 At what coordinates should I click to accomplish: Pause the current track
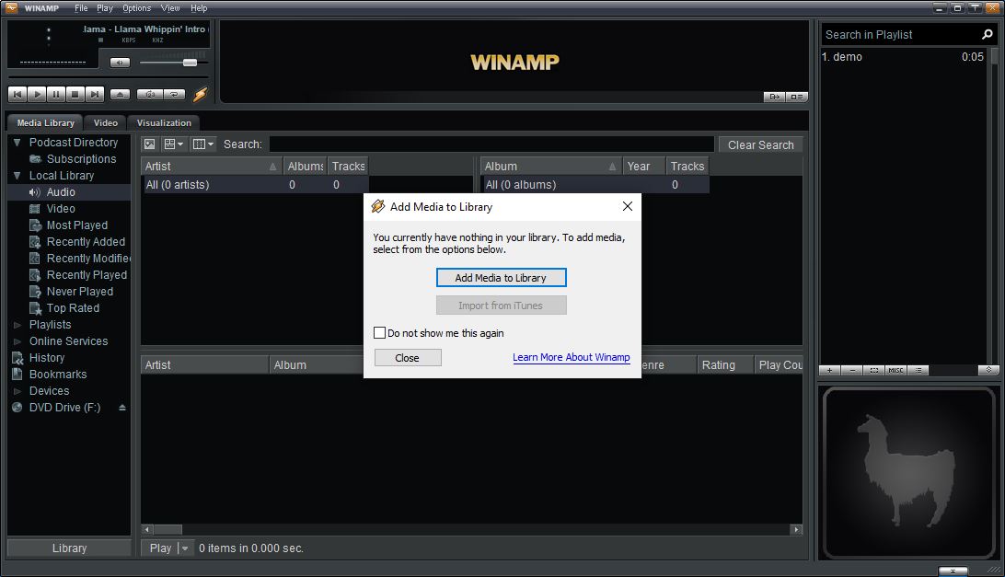coord(56,94)
